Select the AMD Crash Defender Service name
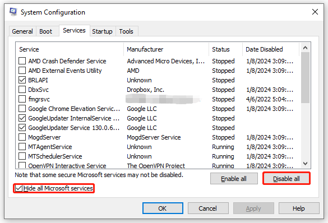The image size is (328, 223). tap(67, 61)
